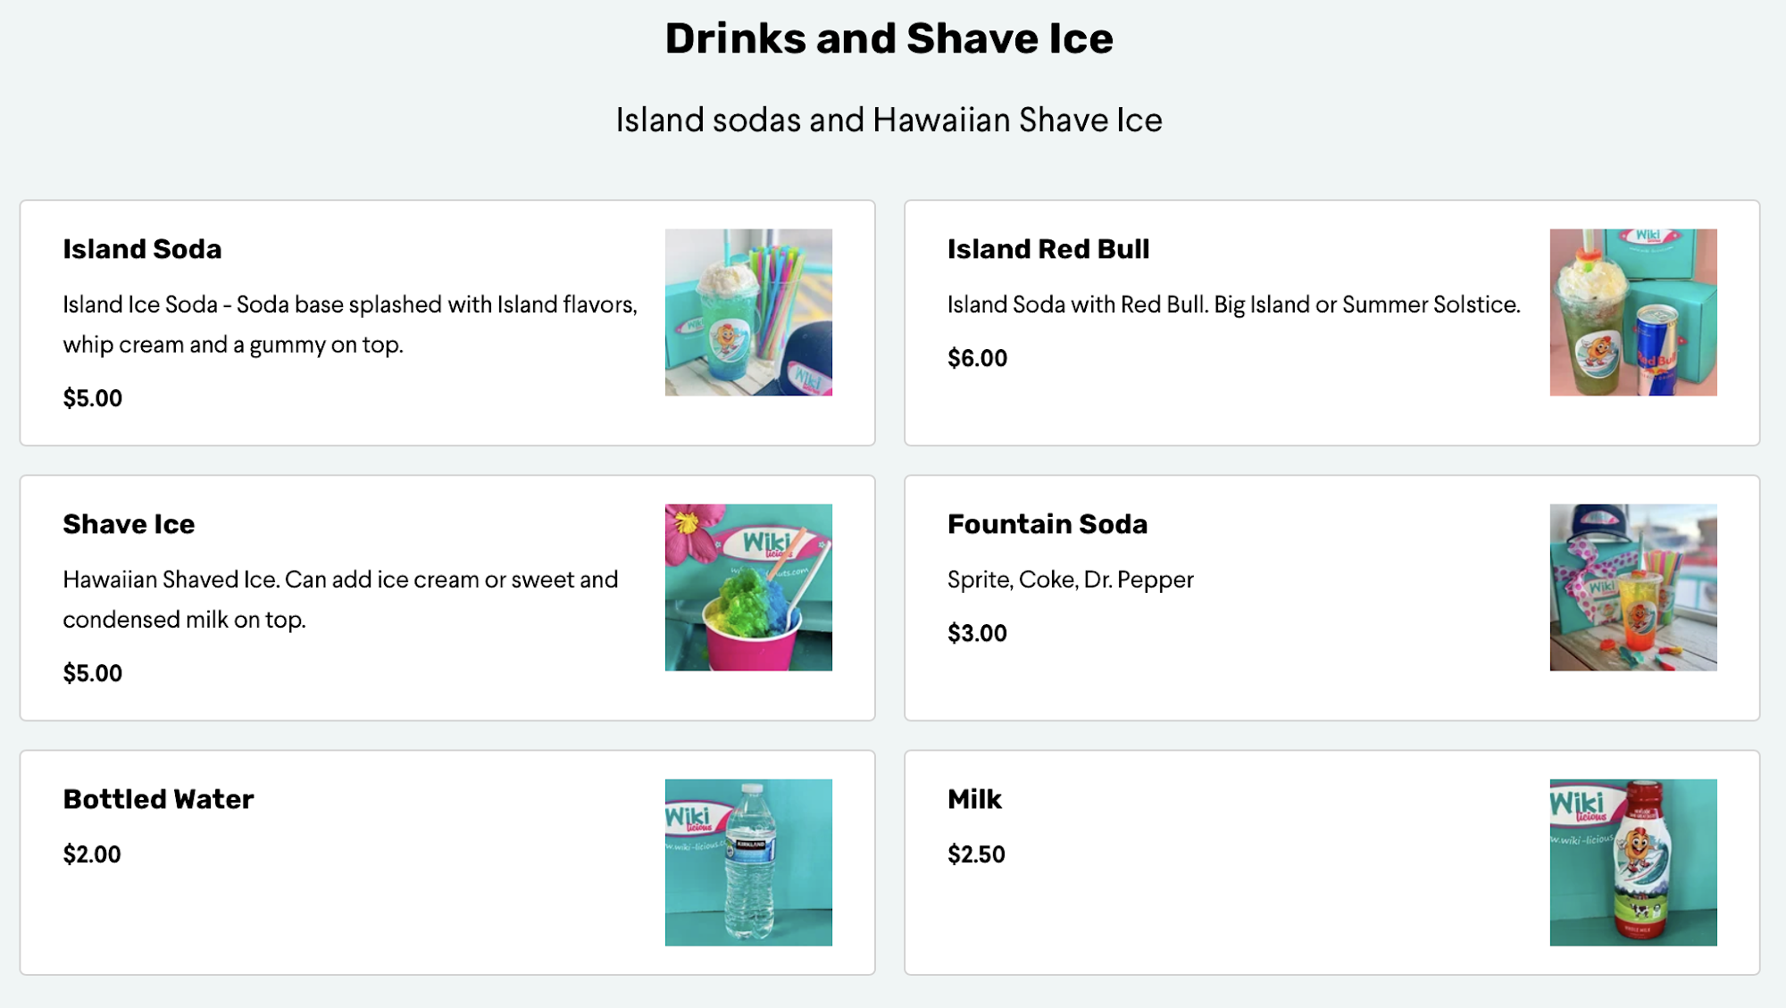Image resolution: width=1786 pixels, height=1008 pixels.
Task: Open the Bottled Water product photo
Action: tap(748, 862)
